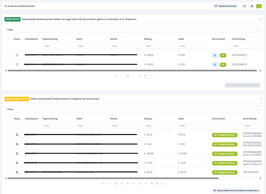The image size is (266, 194).
Task: Go to page 5 in Onvolledige Match pager
Action: point(140,183)
